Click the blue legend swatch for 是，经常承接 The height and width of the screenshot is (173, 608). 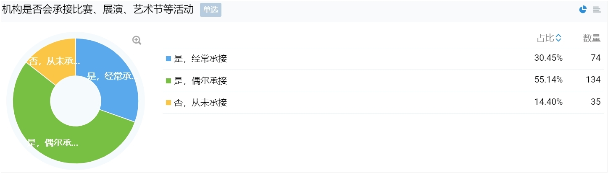point(168,59)
